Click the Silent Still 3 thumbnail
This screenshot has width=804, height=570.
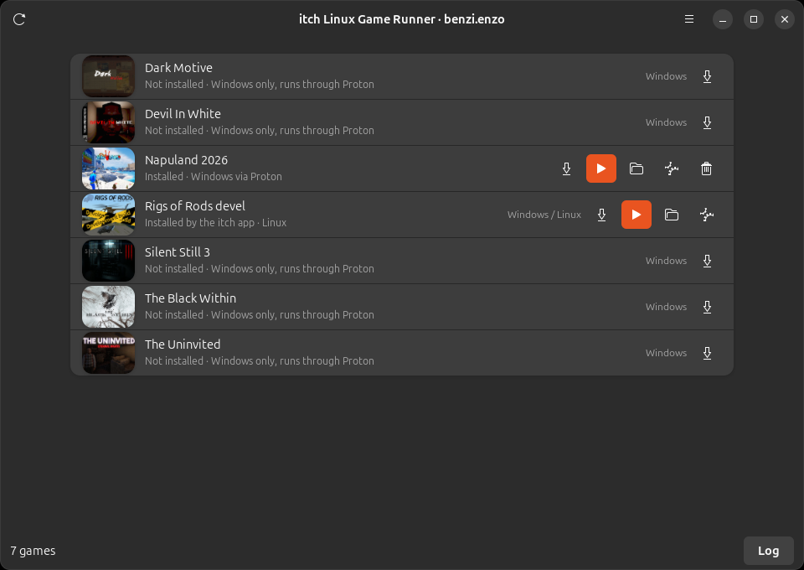click(108, 261)
